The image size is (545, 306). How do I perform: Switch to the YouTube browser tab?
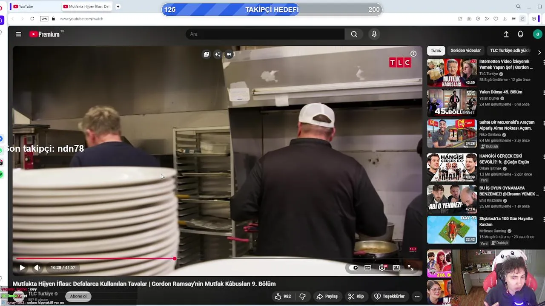(34, 6)
